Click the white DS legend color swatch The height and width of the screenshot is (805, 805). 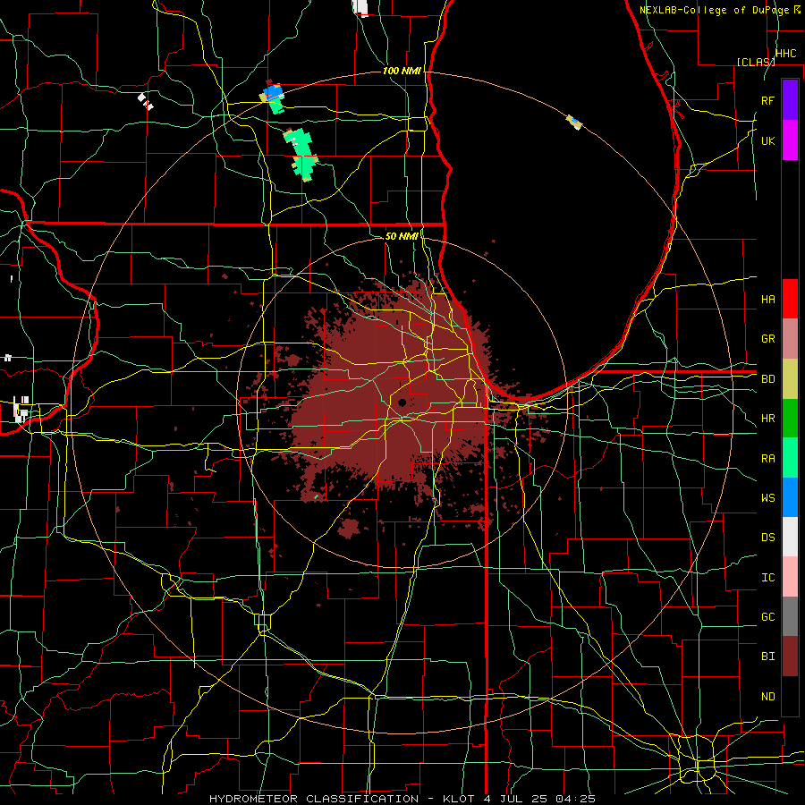tap(790, 537)
